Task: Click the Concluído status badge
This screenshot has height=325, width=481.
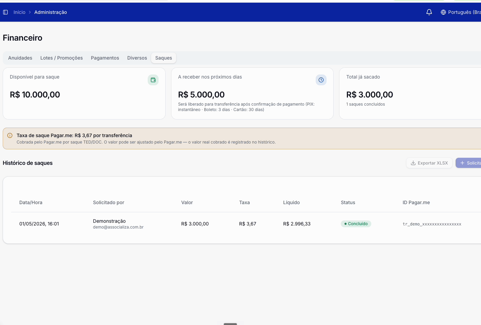Action: point(356,224)
